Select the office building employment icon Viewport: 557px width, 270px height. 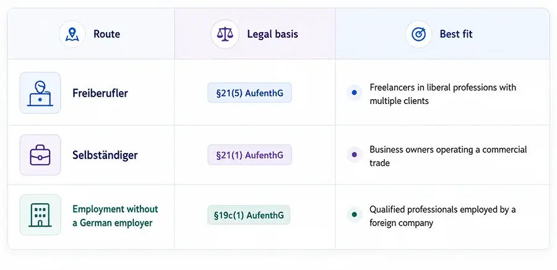(40, 215)
